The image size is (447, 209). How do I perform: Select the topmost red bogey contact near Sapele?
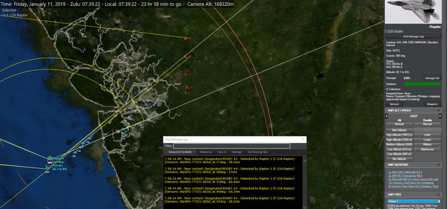point(190,37)
